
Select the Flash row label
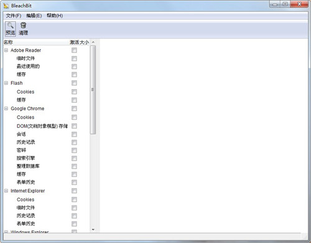[x=17, y=83]
